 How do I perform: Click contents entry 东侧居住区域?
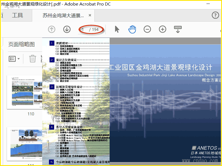point(67,111)
